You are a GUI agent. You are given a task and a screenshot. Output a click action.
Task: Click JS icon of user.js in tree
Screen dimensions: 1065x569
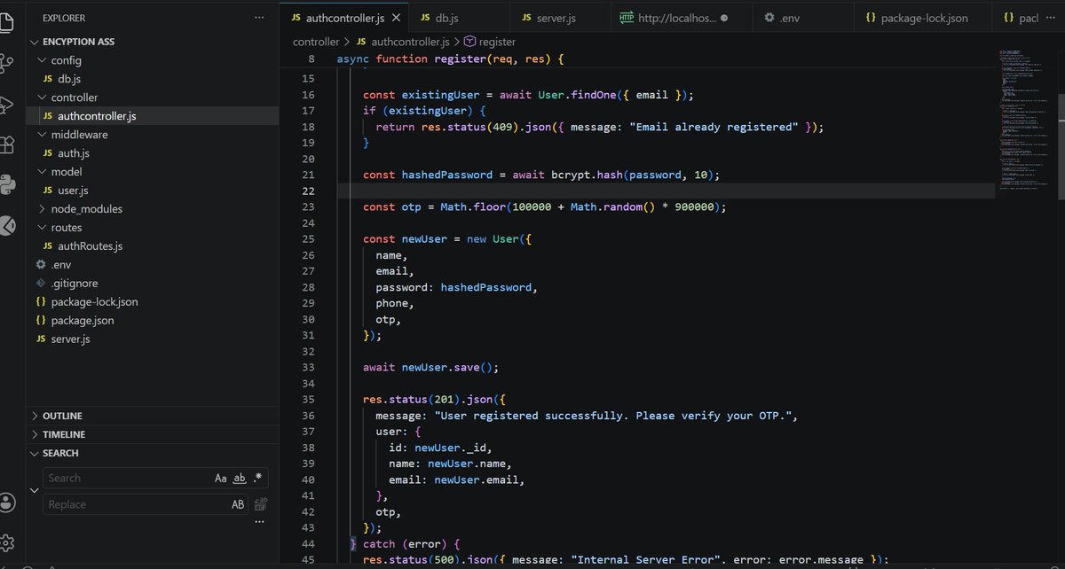[x=49, y=191]
